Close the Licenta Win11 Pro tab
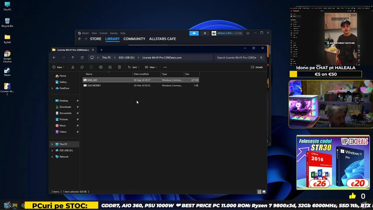Screen dimensions: 373x210 93,50
